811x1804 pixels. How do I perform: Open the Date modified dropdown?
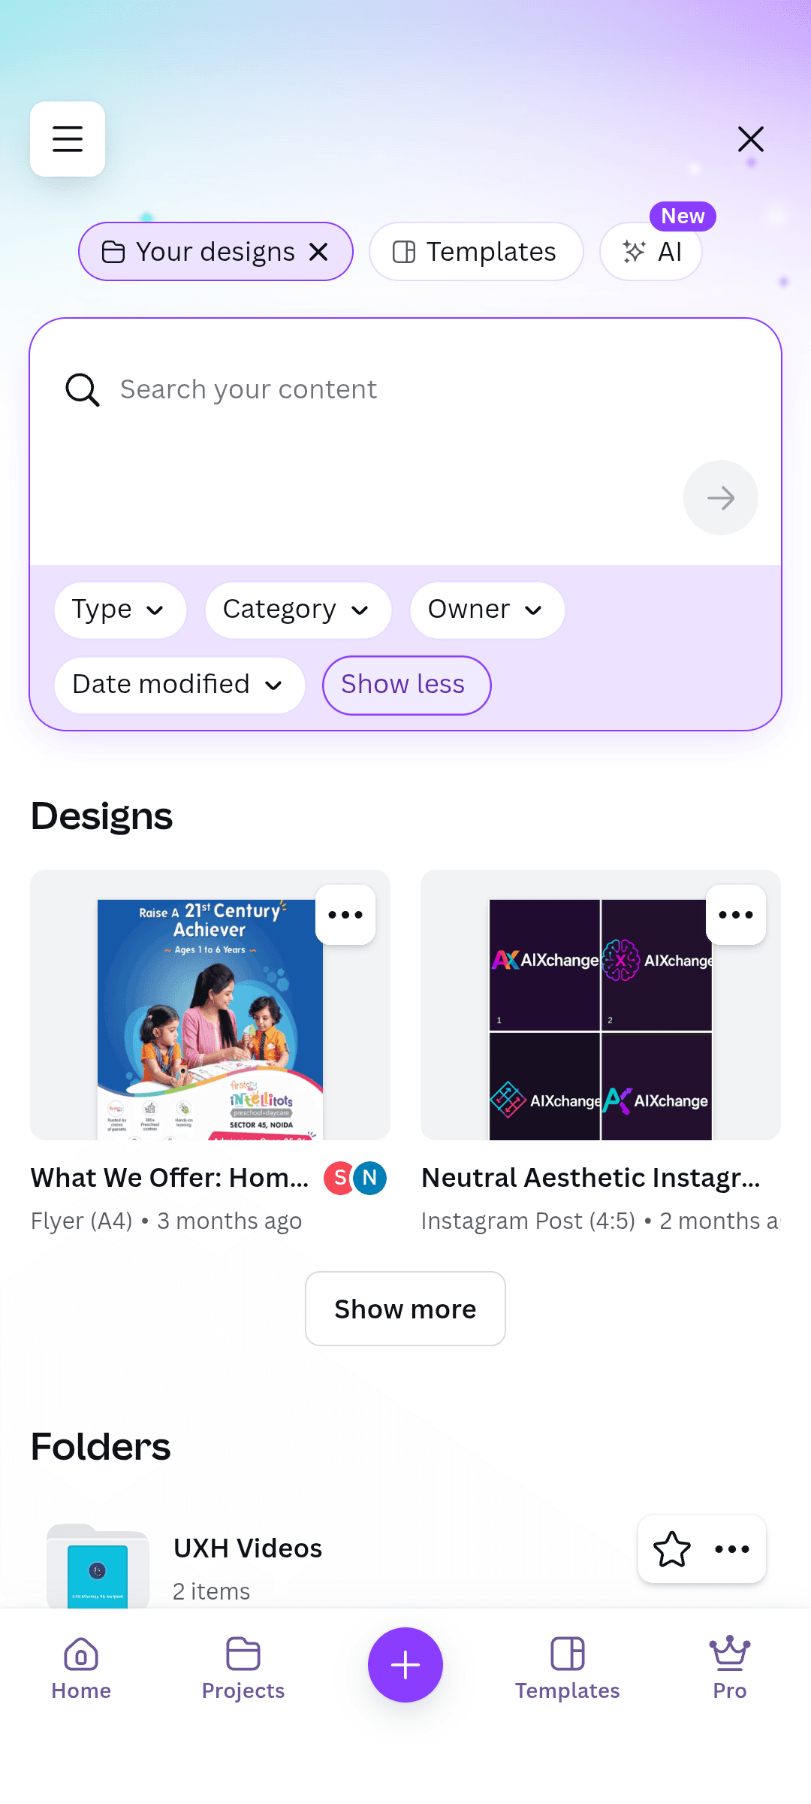coord(179,685)
